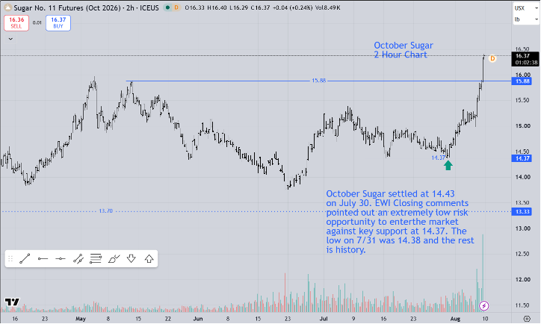Select the 13.70 dotted line label
This screenshot has width=541, height=324.
coord(105,211)
